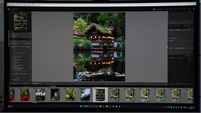Screen dimensions: 201x113
Task: Open Compare view from toolbar
Action: coord(37,83)
